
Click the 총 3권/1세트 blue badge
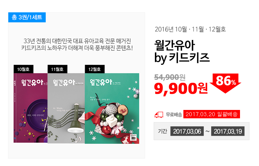27,17
